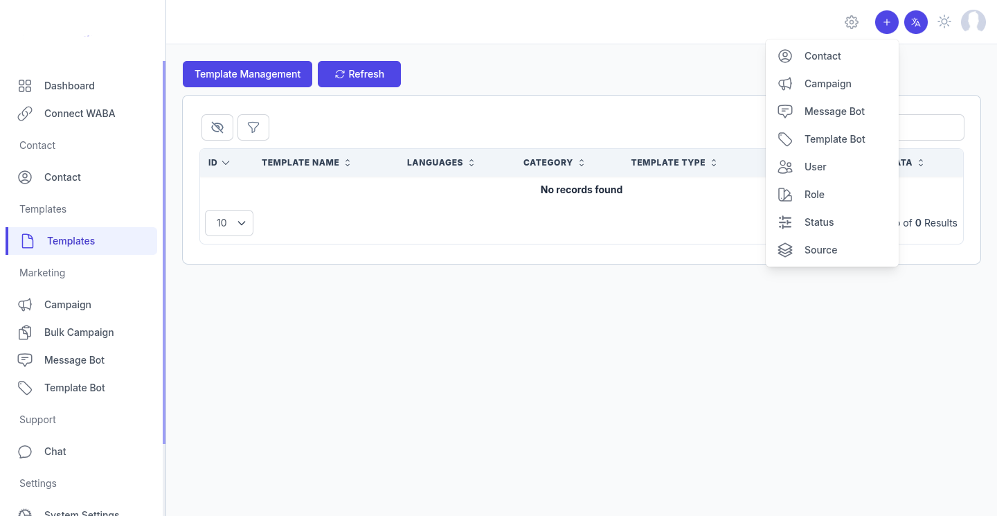
Task: Click the User people icon in dropdown
Action: click(785, 167)
